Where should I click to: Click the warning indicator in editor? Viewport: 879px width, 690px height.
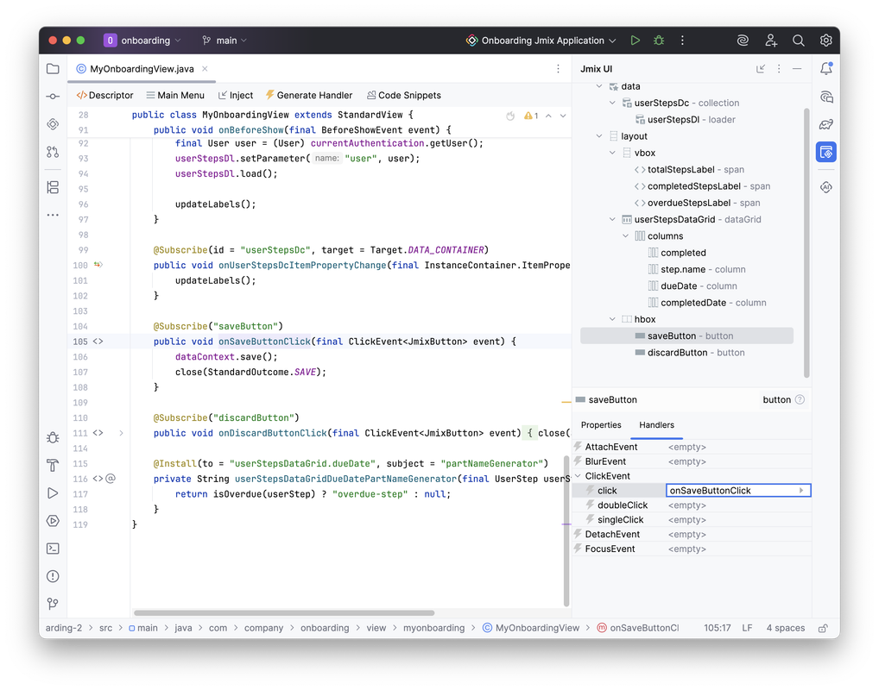[x=531, y=116]
